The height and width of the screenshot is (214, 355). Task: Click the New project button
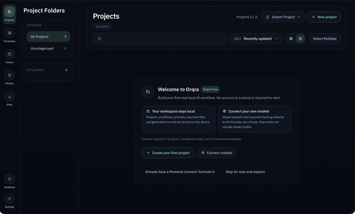pyautogui.click(x=324, y=17)
